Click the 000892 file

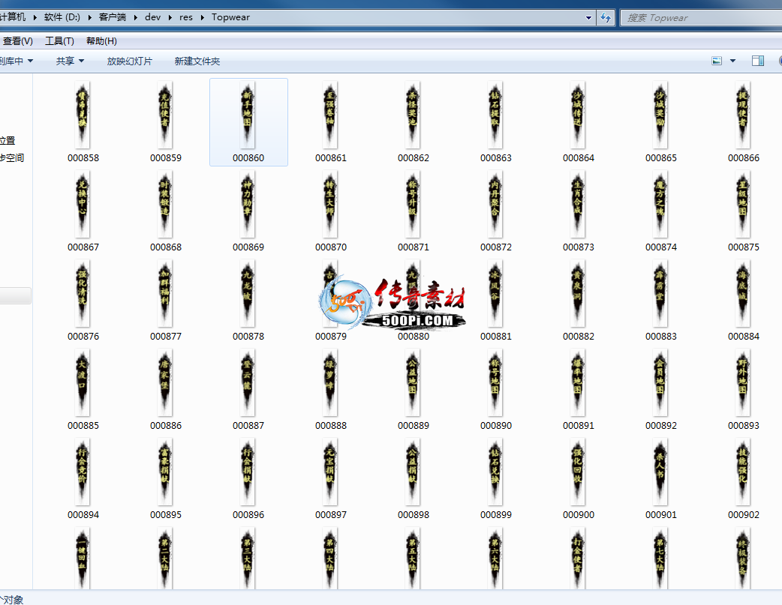(x=660, y=383)
